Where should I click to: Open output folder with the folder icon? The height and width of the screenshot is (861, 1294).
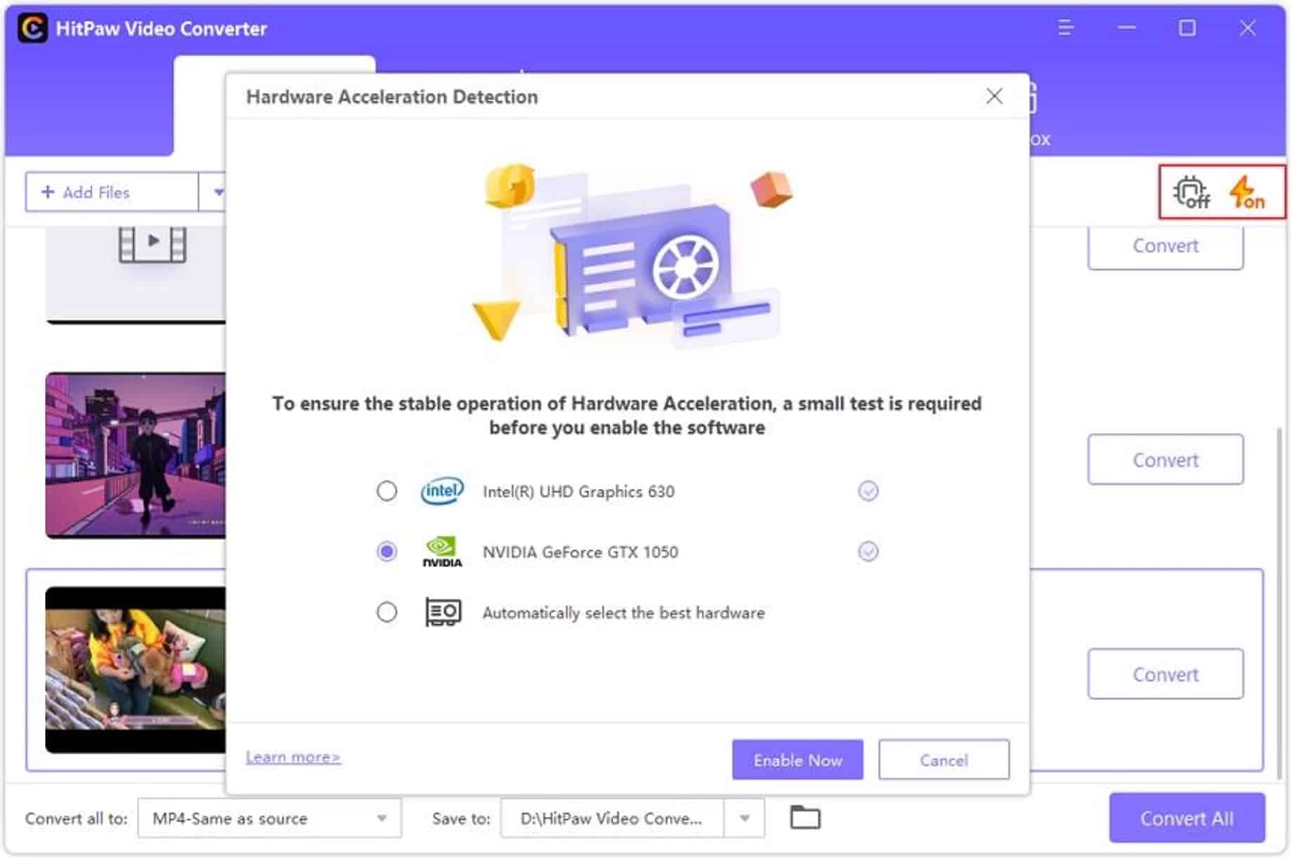coord(805,818)
